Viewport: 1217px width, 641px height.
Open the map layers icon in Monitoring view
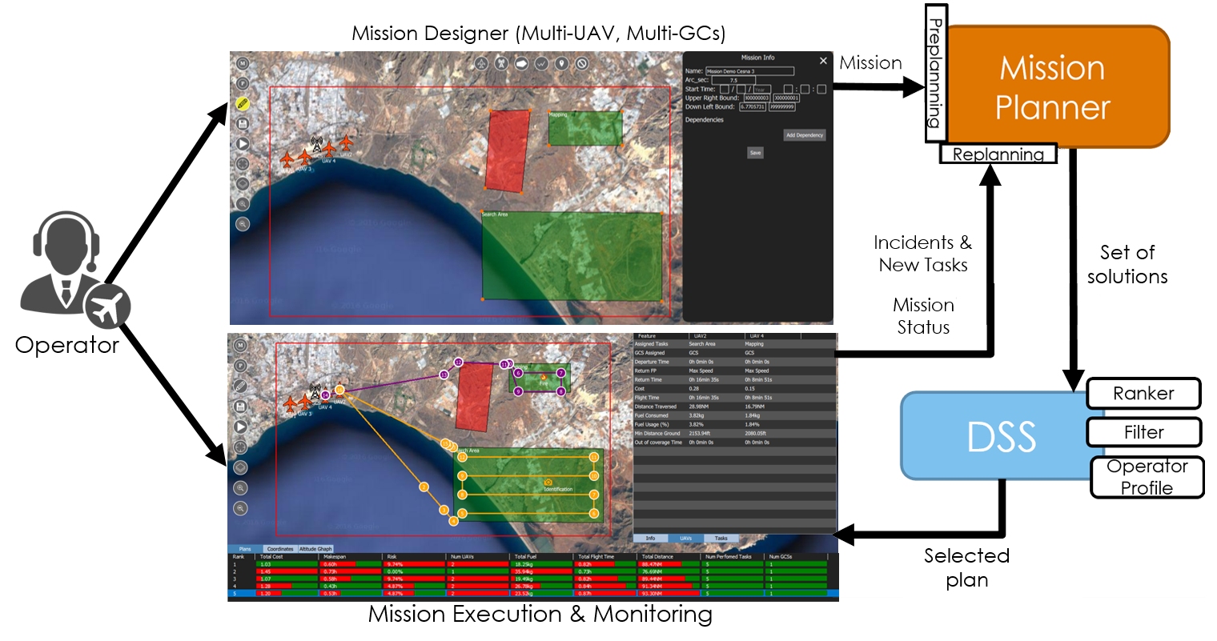(x=240, y=467)
